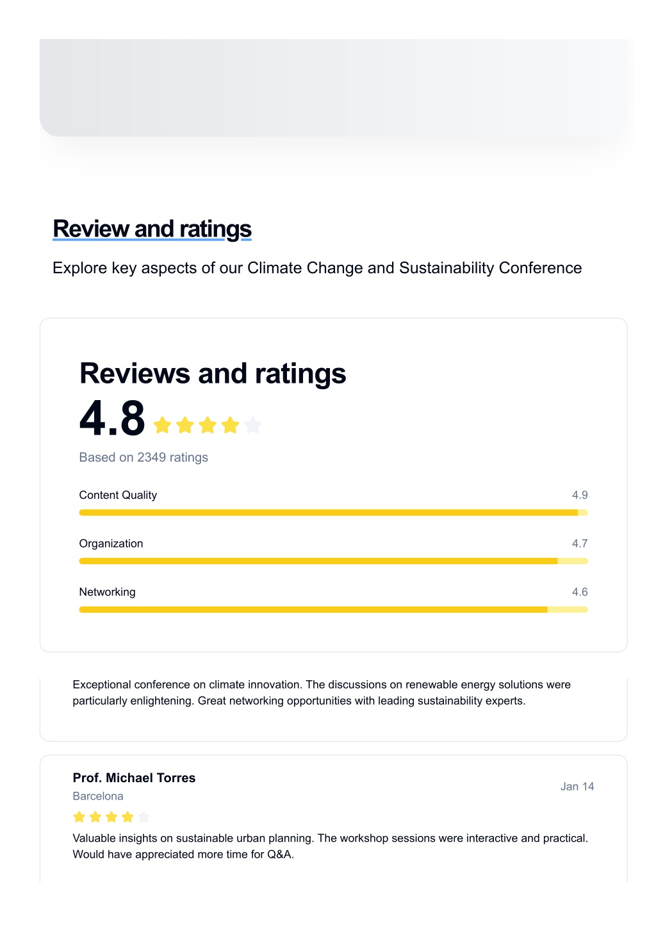Viewport: 656px width, 929px height.
Task: Click the third star of overall rating
Action: click(x=208, y=425)
